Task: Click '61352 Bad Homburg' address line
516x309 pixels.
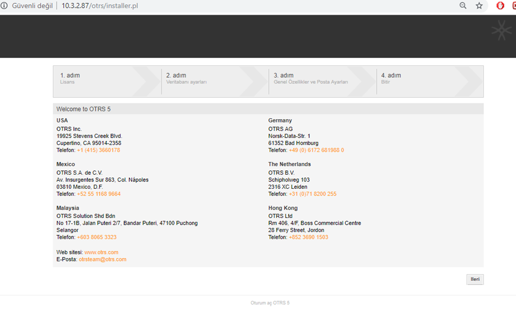Action: (293, 143)
